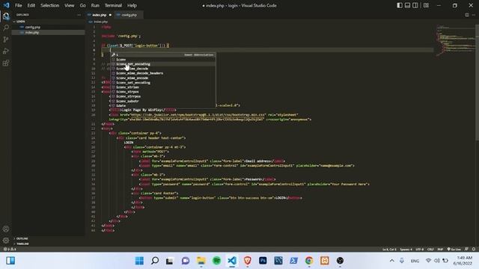This screenshot has width=479, height=269.
Task: Open Explorer panel more actions ellipsis
Action: (79, 15)
